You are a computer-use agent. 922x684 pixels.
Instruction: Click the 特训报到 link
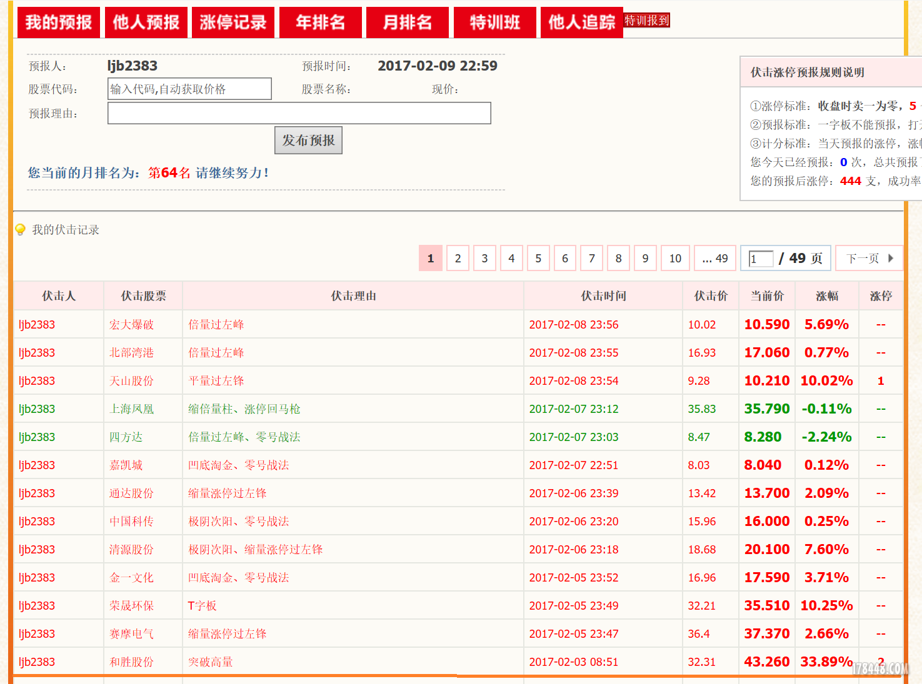(647, 21)
